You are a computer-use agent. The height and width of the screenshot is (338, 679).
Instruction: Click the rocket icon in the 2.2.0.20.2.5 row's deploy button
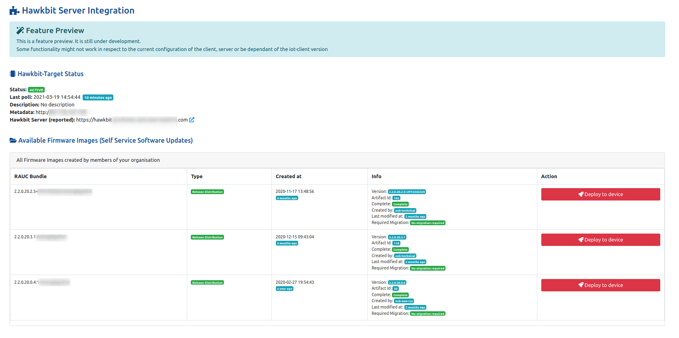[x=581, y=195]
